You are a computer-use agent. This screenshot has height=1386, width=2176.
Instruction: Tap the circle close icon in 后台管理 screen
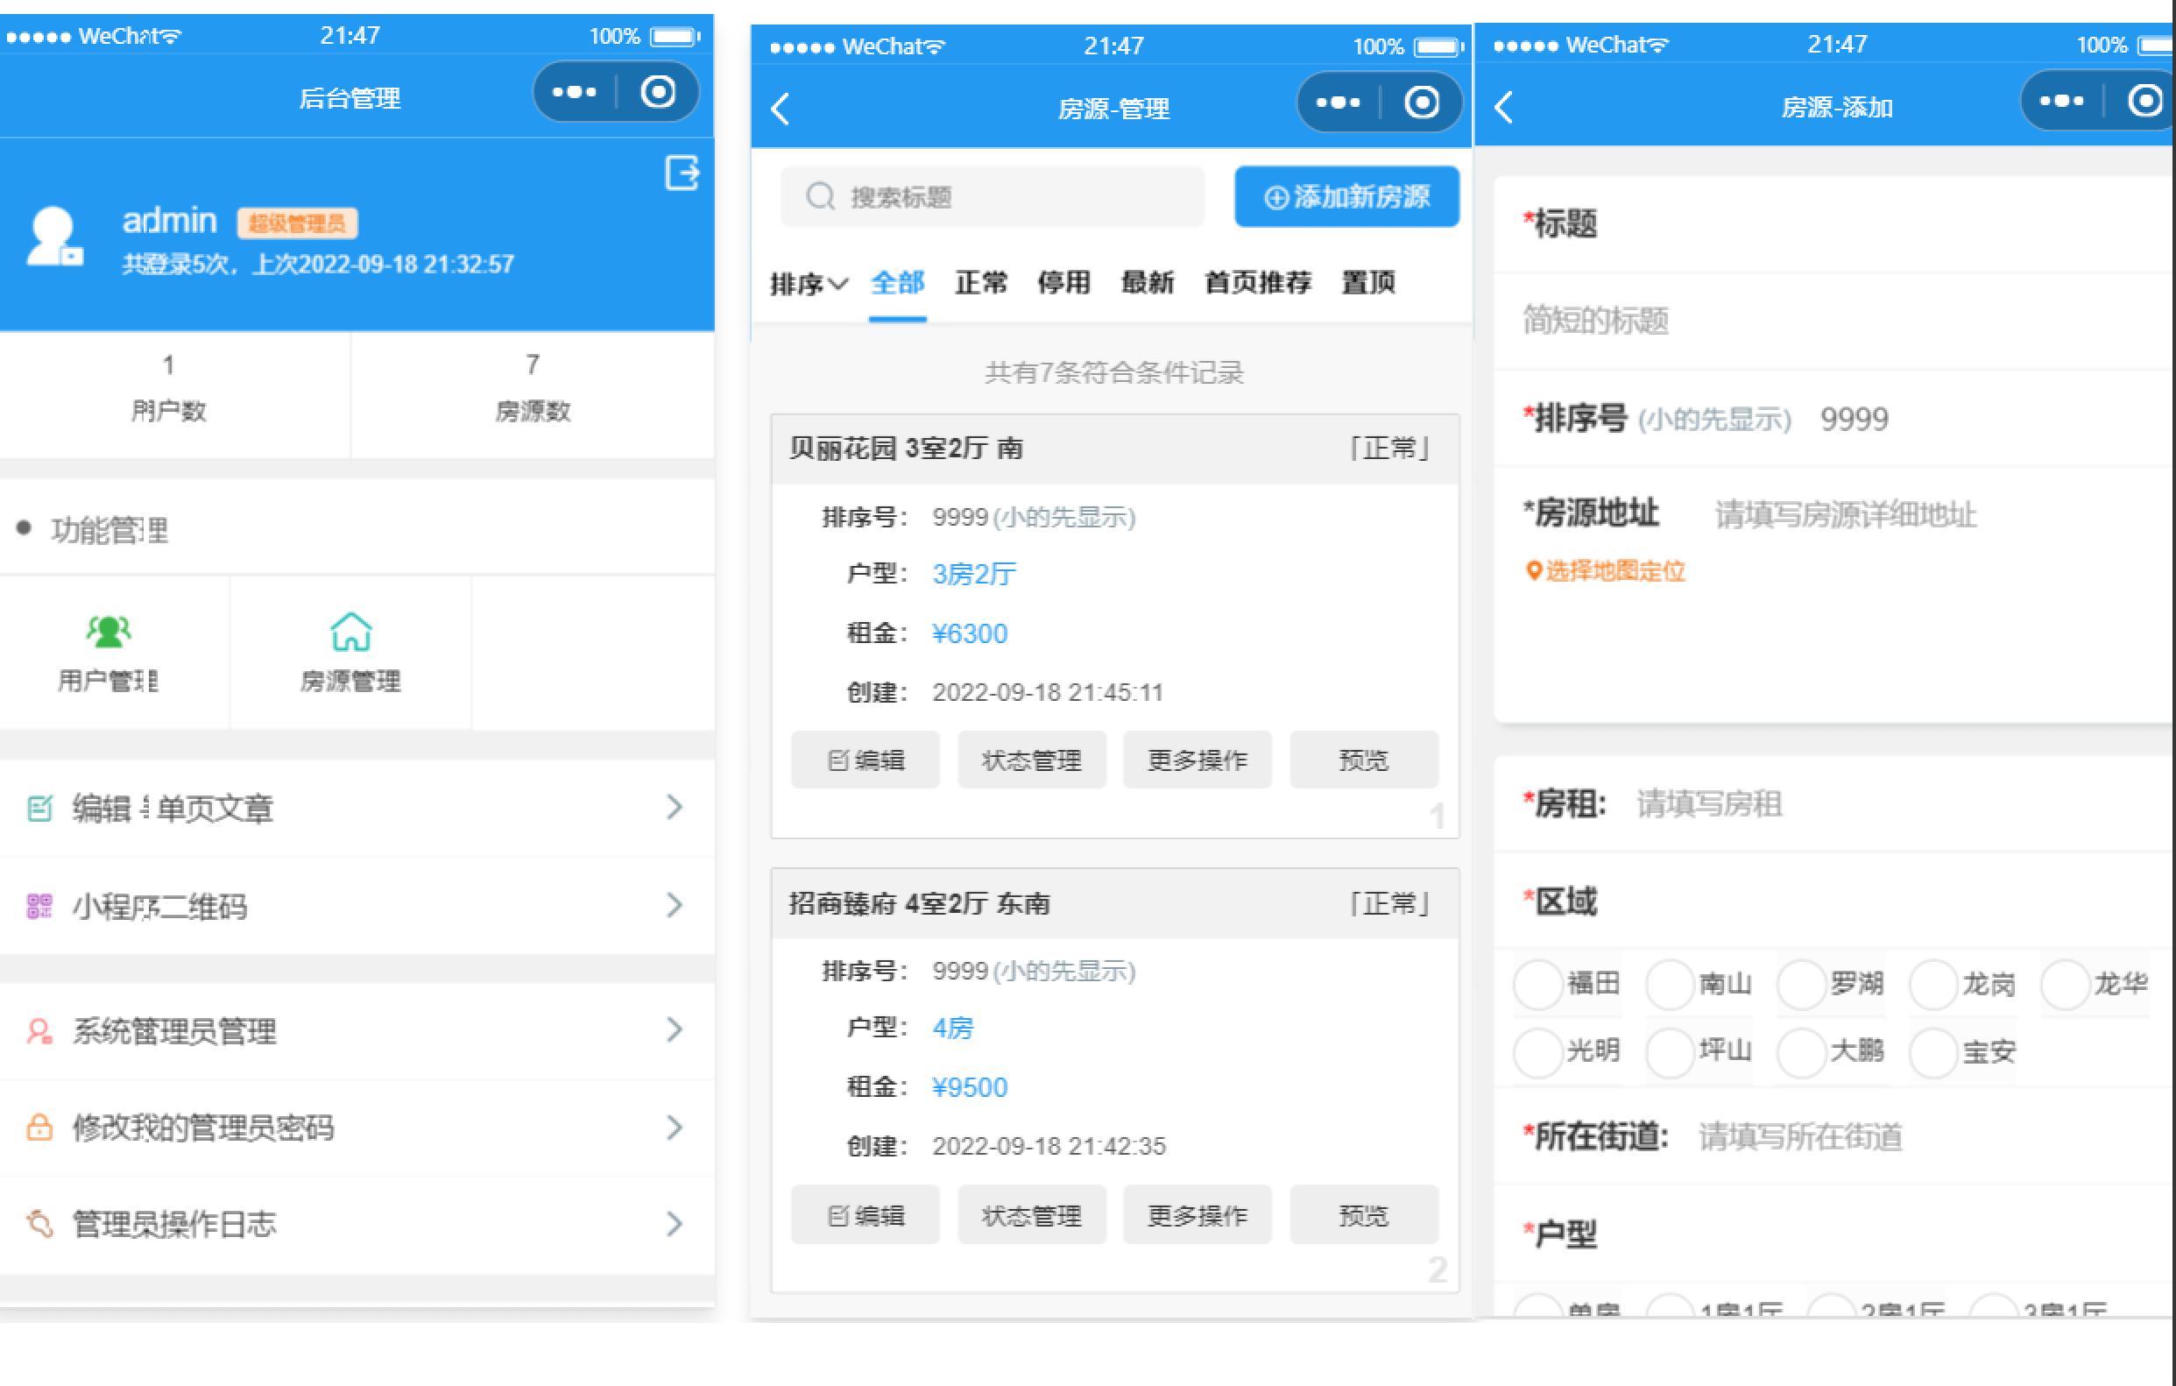click(x=658, y=92)
